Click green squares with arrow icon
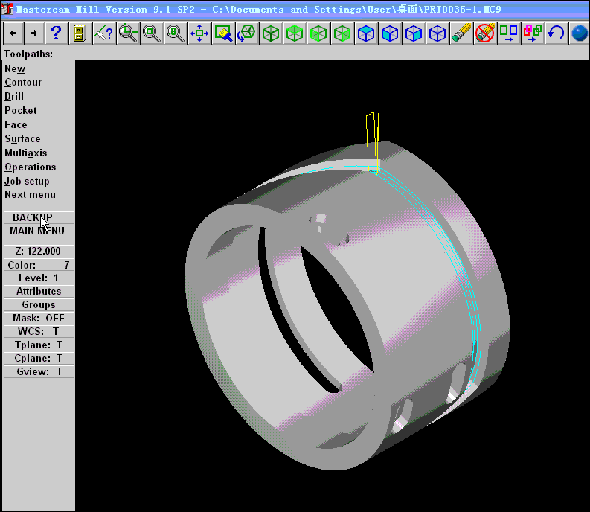 (x=509, y=33)
